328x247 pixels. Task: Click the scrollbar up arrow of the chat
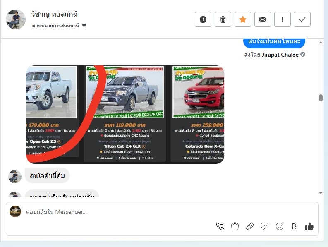coord(321,43)
